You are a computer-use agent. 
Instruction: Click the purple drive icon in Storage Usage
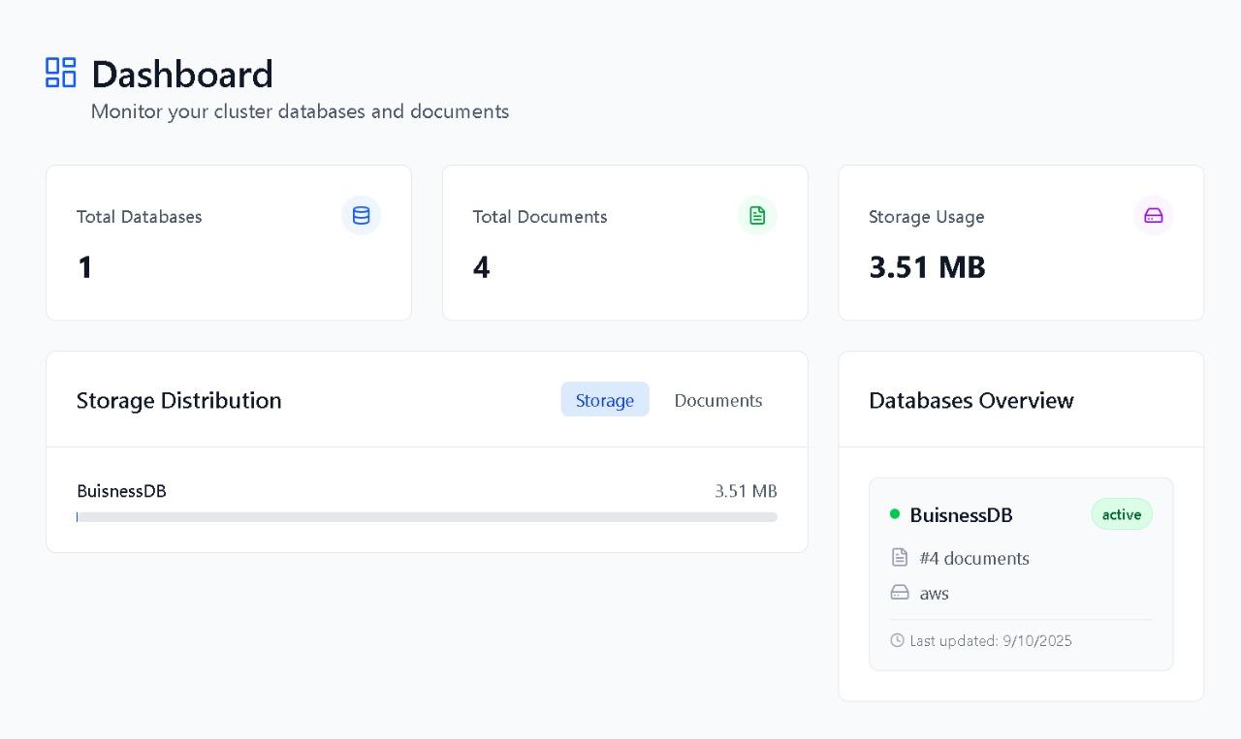coord(1153,216)
